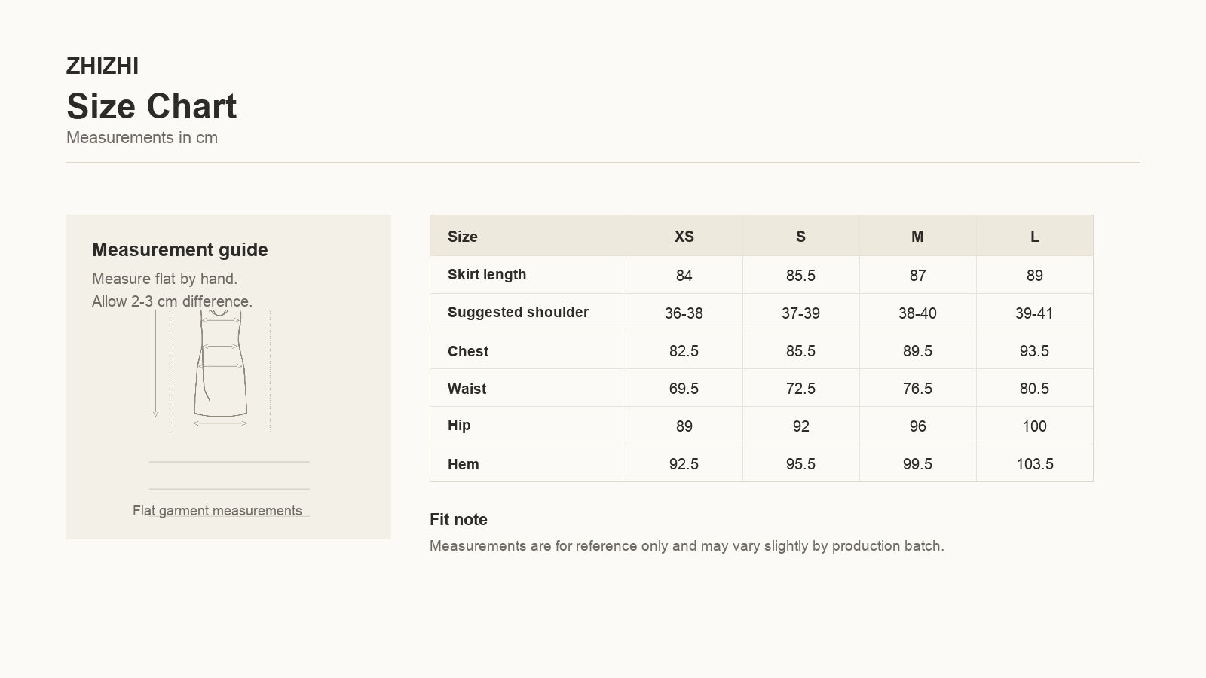Click the Hem row label
1206x678 pixels.
coord(463,464)
